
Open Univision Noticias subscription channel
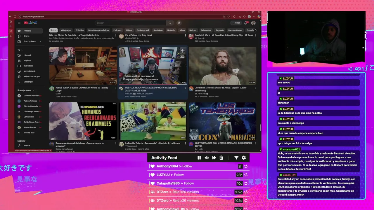click(29, 96)
